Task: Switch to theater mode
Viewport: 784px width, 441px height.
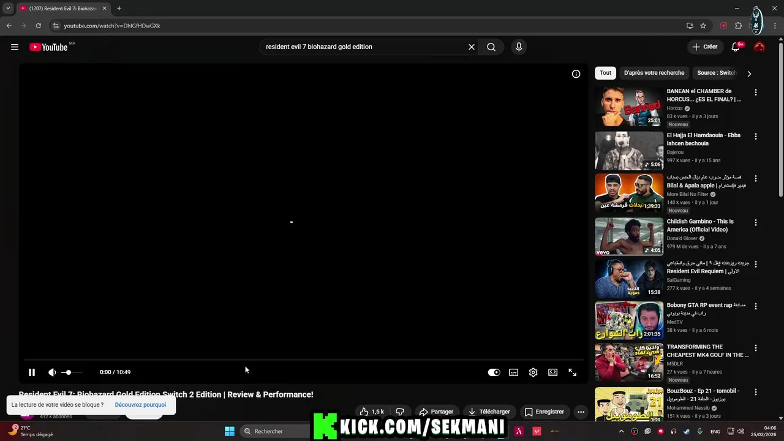Action: point(552,372)
